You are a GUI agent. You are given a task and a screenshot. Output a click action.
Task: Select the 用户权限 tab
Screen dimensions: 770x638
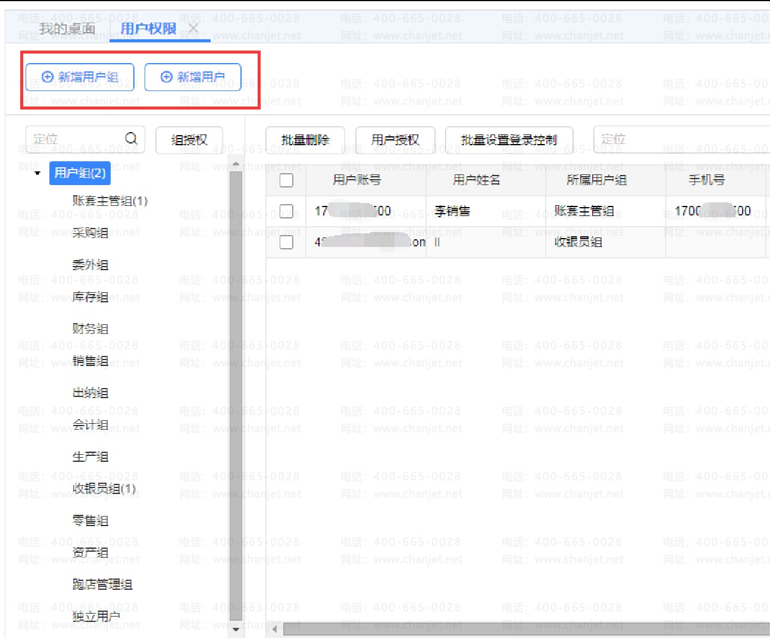[x=149, y=29]
